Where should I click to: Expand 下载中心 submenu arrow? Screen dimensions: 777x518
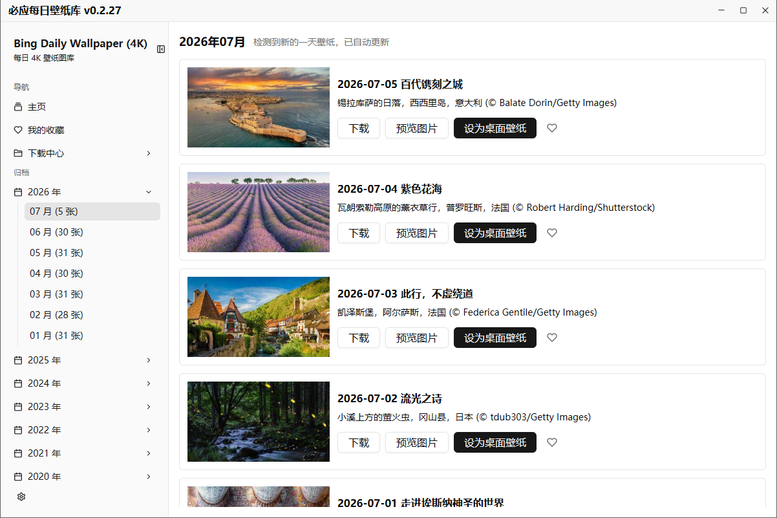(x=149, y=153)
